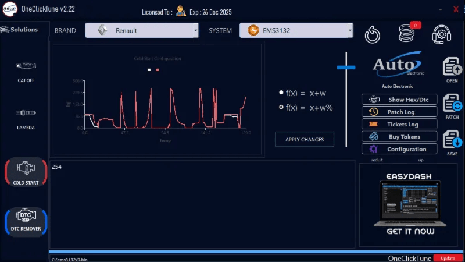Click the expiry date text
The image size is (465, 262).
210,12
